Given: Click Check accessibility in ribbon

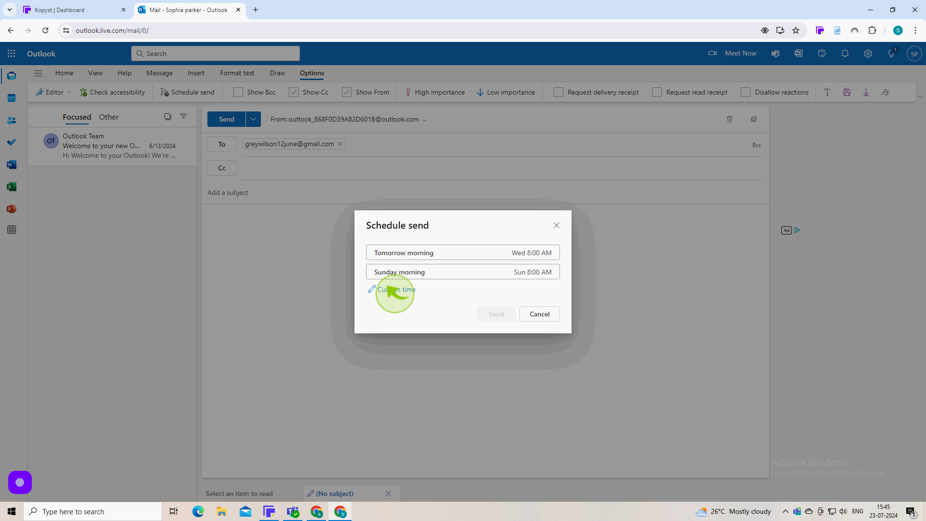Looking at the screenshot, I should 112,92.
